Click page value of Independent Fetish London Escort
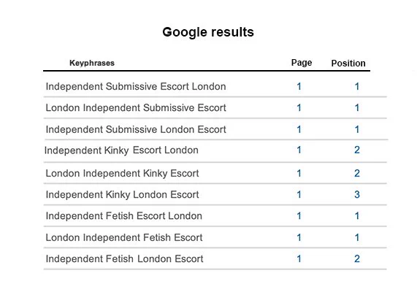Viewport: 417px width, 292px height. point(299,258)
